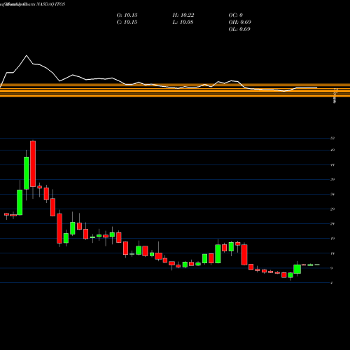Click the 44 price axis label
This screenshot has height=350, width=350.
tap(332, 165)
